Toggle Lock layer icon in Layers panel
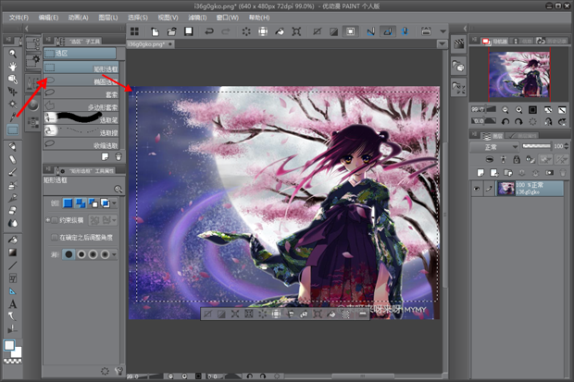 click(517, 159)
